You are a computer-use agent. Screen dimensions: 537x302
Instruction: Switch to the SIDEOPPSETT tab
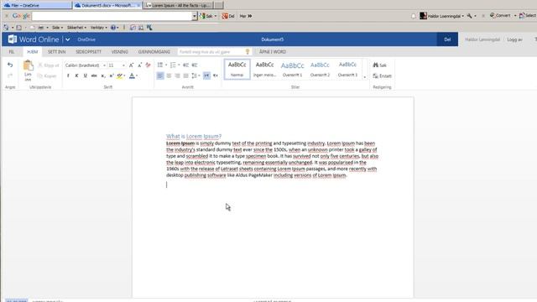(x=88, y=52)
